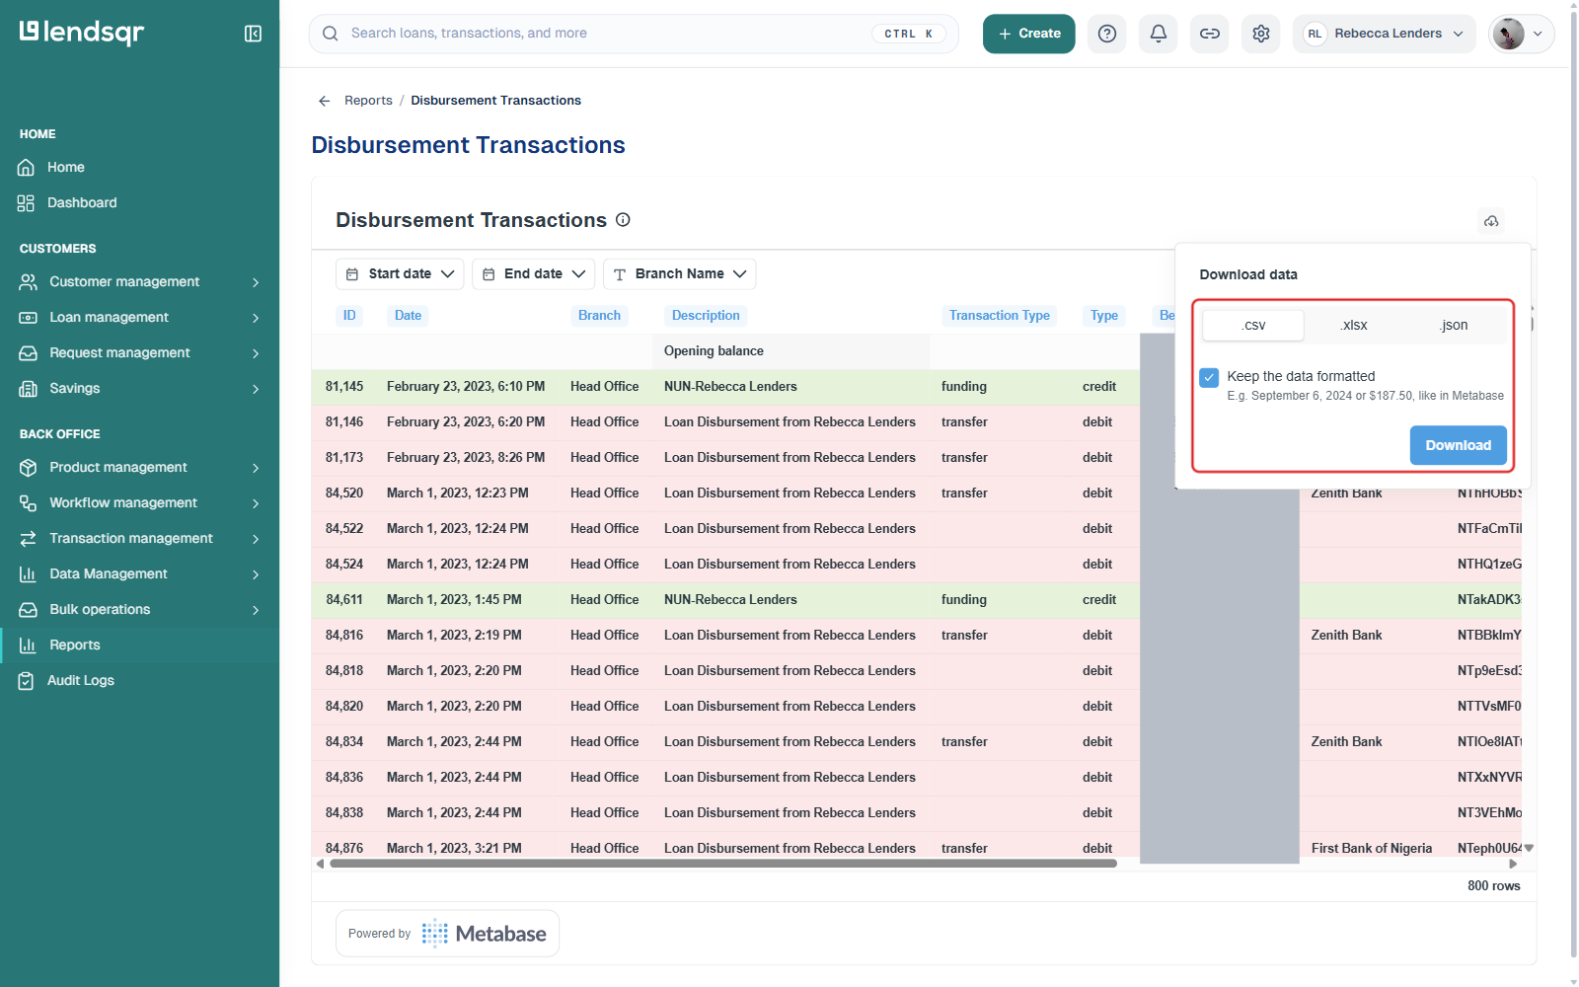This screenshot has height=987, width=1579.
Task: Click the Download button
Action: 1459,445
